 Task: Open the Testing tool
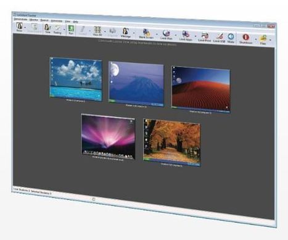(x=57, y=30)
